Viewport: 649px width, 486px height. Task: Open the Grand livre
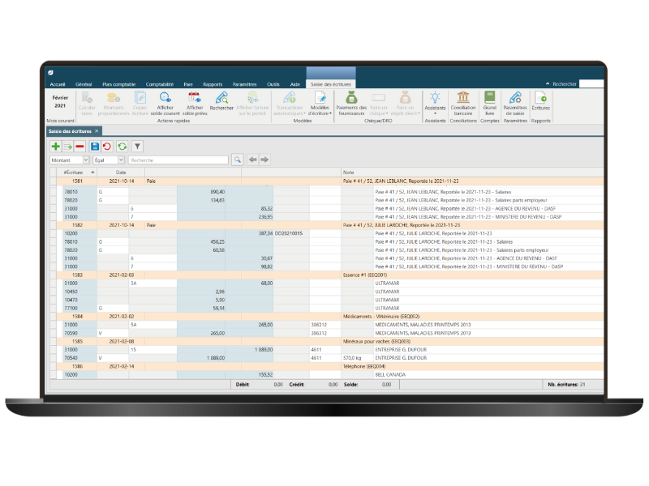pos(490,104)
